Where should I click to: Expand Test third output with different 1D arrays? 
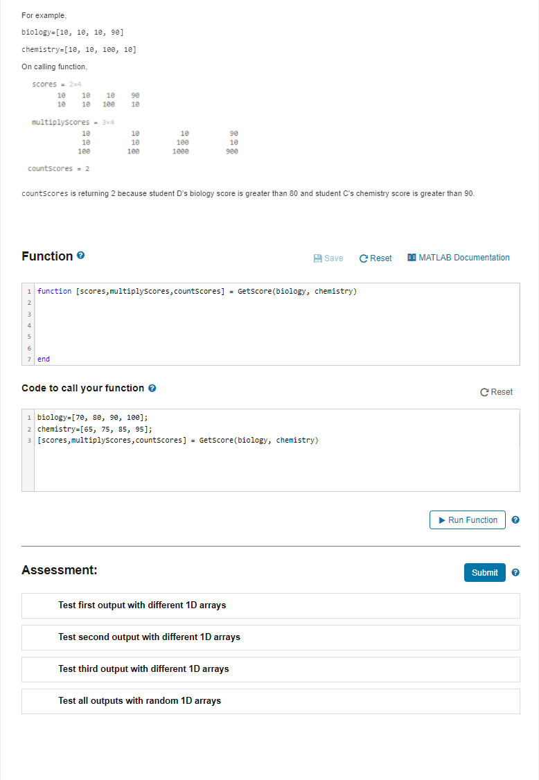271,669
